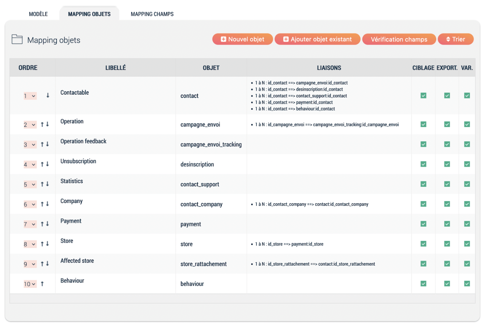Viewport: 483px width, 324px height.
Task: Move Store row down
Action: (47, 244)
